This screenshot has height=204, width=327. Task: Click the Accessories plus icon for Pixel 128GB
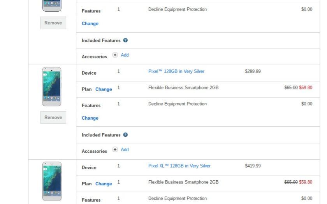(115, 150)
